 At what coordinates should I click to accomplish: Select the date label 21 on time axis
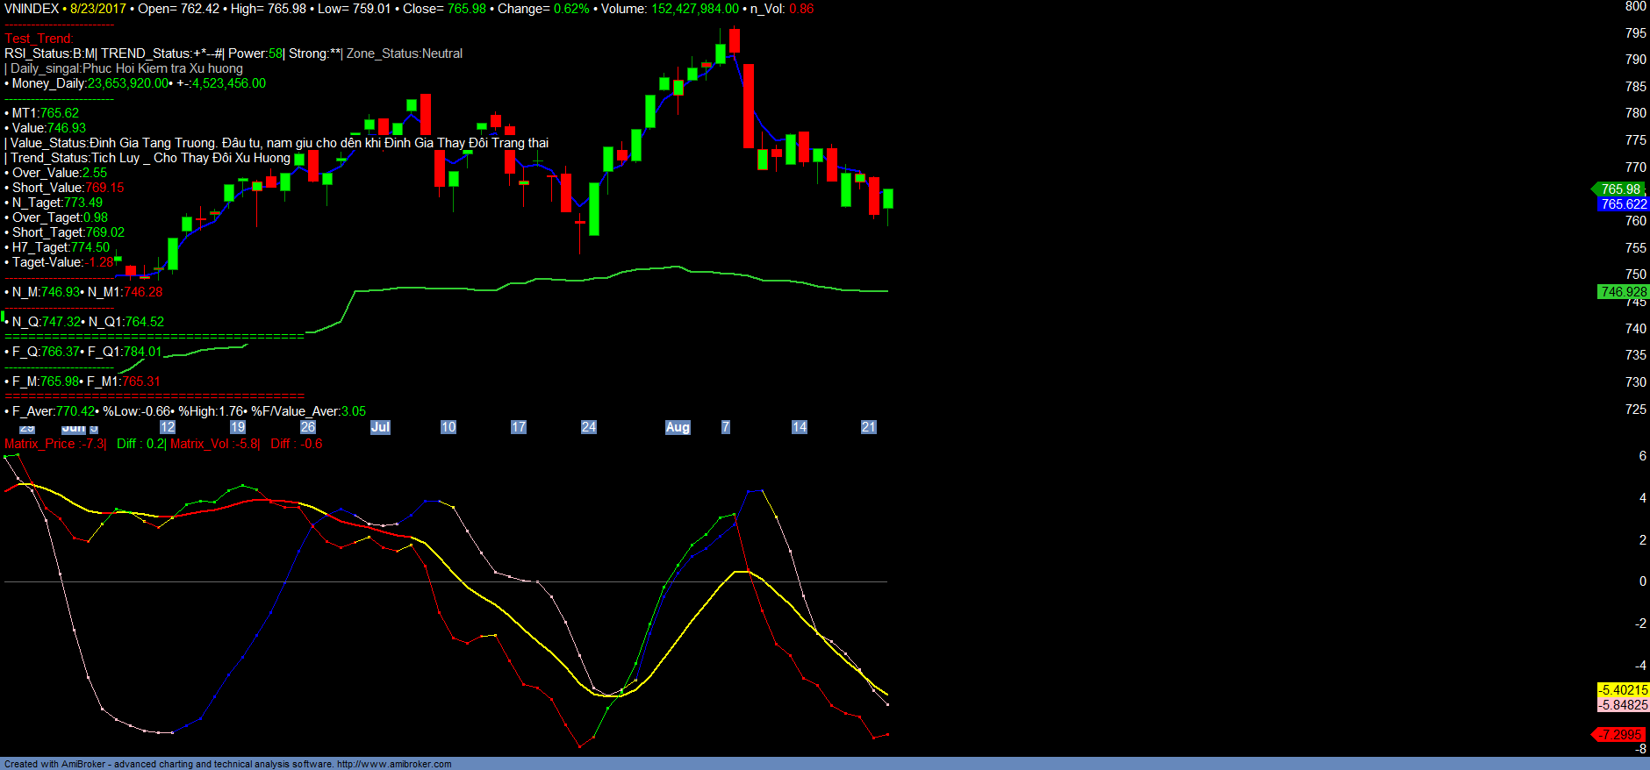868,427
